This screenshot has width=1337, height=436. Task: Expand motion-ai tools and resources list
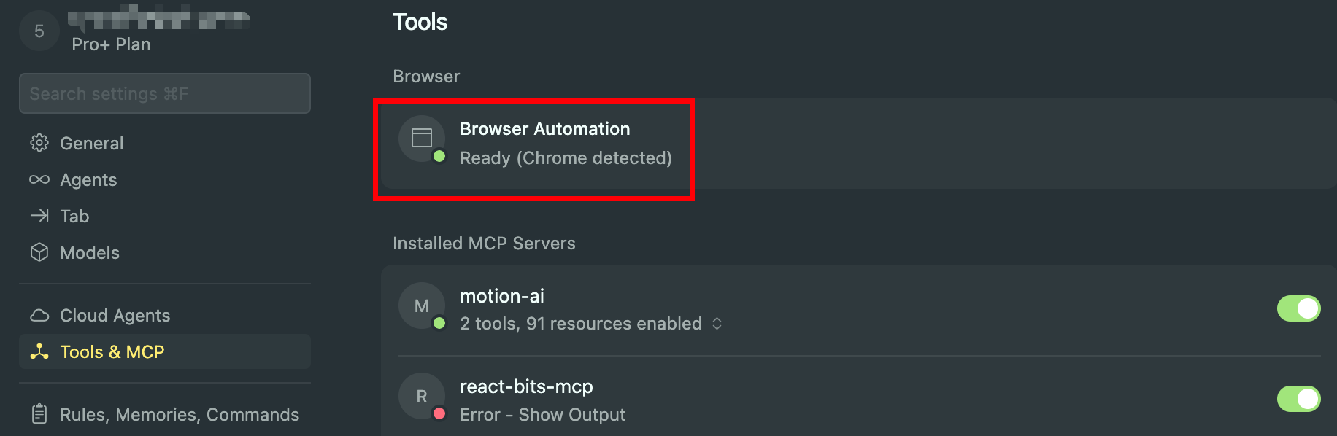point(717,323)
